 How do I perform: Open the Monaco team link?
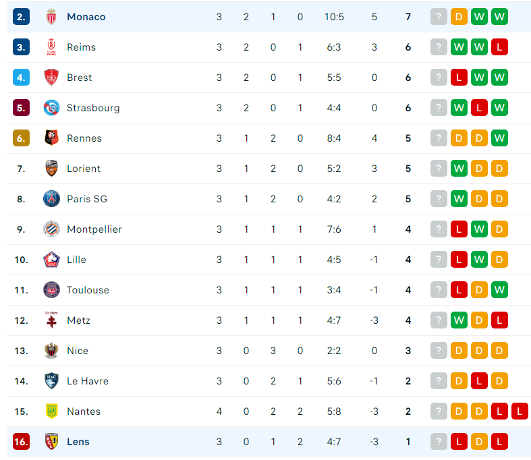86,17
